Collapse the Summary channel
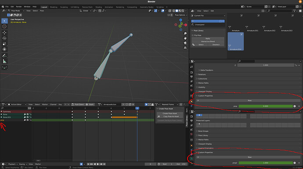The height and width of the screenshot is (169, 303). click(x=2, y=111)
